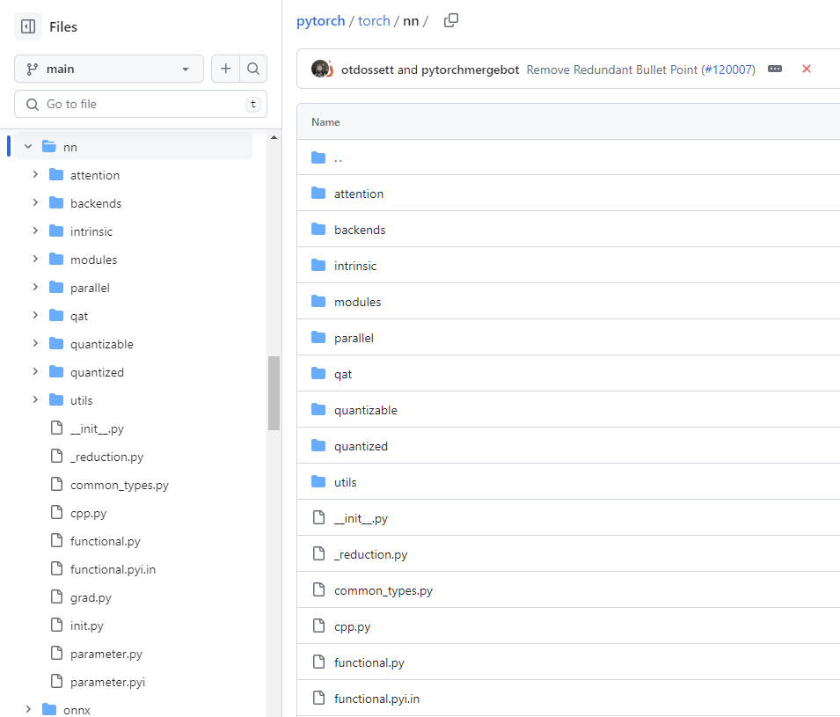840x717 pixels.
Task: Collapse the file tree side panel icon
Action: pyautogui.click(x=28, y=26)
